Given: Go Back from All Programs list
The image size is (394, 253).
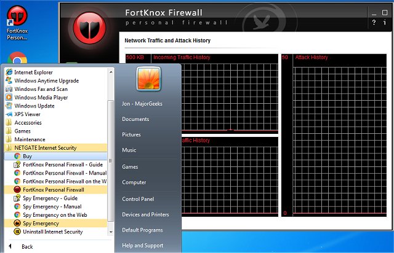Looking at the screenshot, I should click(x=27, y=247).
